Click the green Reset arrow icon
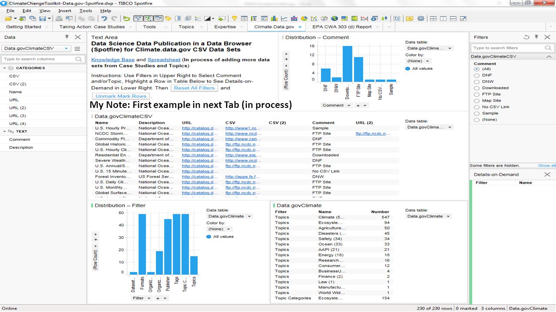The height and width of the screenshot is (312, 556). 126,19
